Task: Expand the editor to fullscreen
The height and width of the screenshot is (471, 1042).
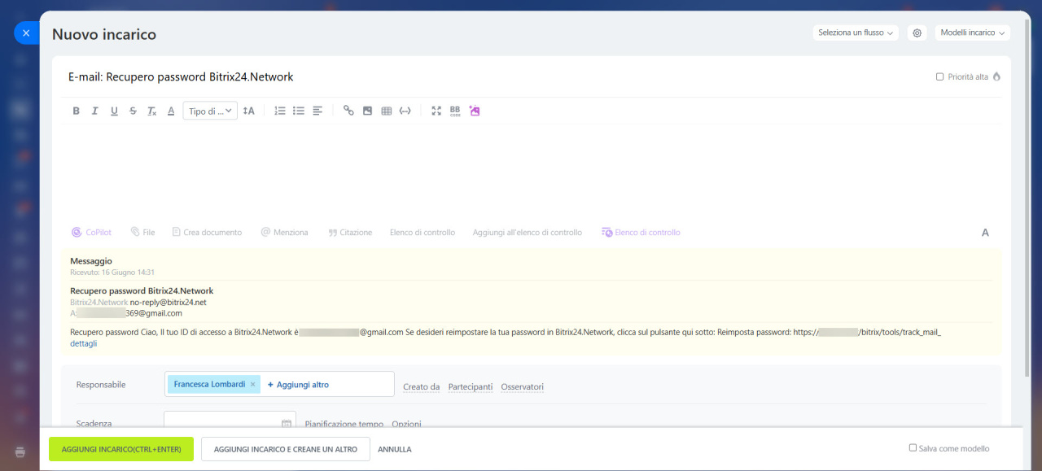Action: [436, 111]
